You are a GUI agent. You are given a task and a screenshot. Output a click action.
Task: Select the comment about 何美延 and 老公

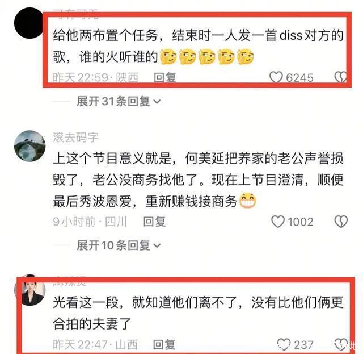(198, 180)
